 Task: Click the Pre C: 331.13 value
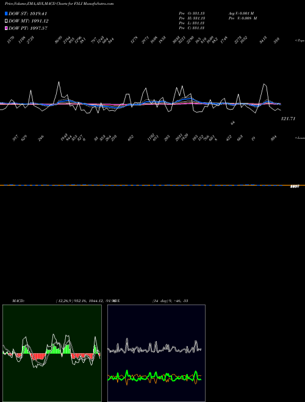[x=192, y=28]
